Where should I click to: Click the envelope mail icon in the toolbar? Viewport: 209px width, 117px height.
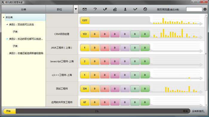[x=84, y=9]
